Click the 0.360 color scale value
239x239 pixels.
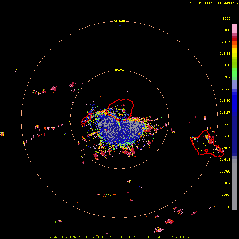225,172
